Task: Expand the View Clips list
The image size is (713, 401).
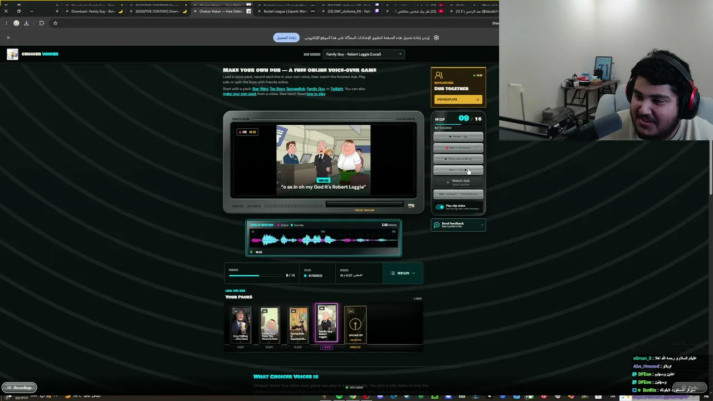Action: pyautogui.click(x=403, y=273)
